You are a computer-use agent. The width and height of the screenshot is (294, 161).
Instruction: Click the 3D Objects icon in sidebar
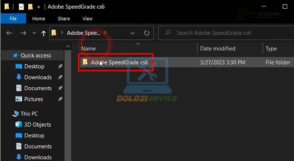(x=19, y=125)
